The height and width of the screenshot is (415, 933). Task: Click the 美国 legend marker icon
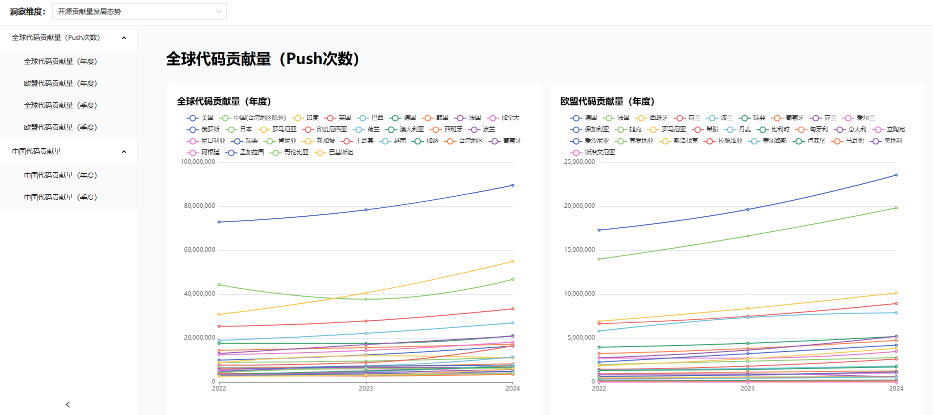point(192,118)
